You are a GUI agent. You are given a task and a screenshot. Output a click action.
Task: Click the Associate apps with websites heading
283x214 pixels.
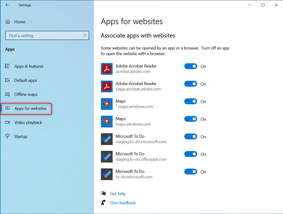point(138,36)
